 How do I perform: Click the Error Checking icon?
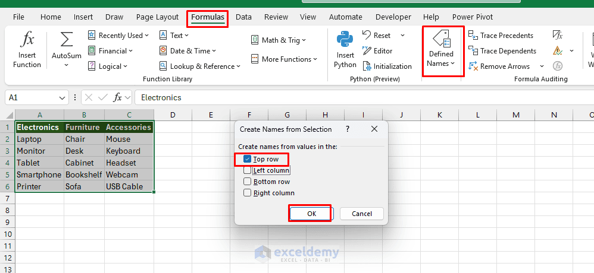click(x=557, y=50)
